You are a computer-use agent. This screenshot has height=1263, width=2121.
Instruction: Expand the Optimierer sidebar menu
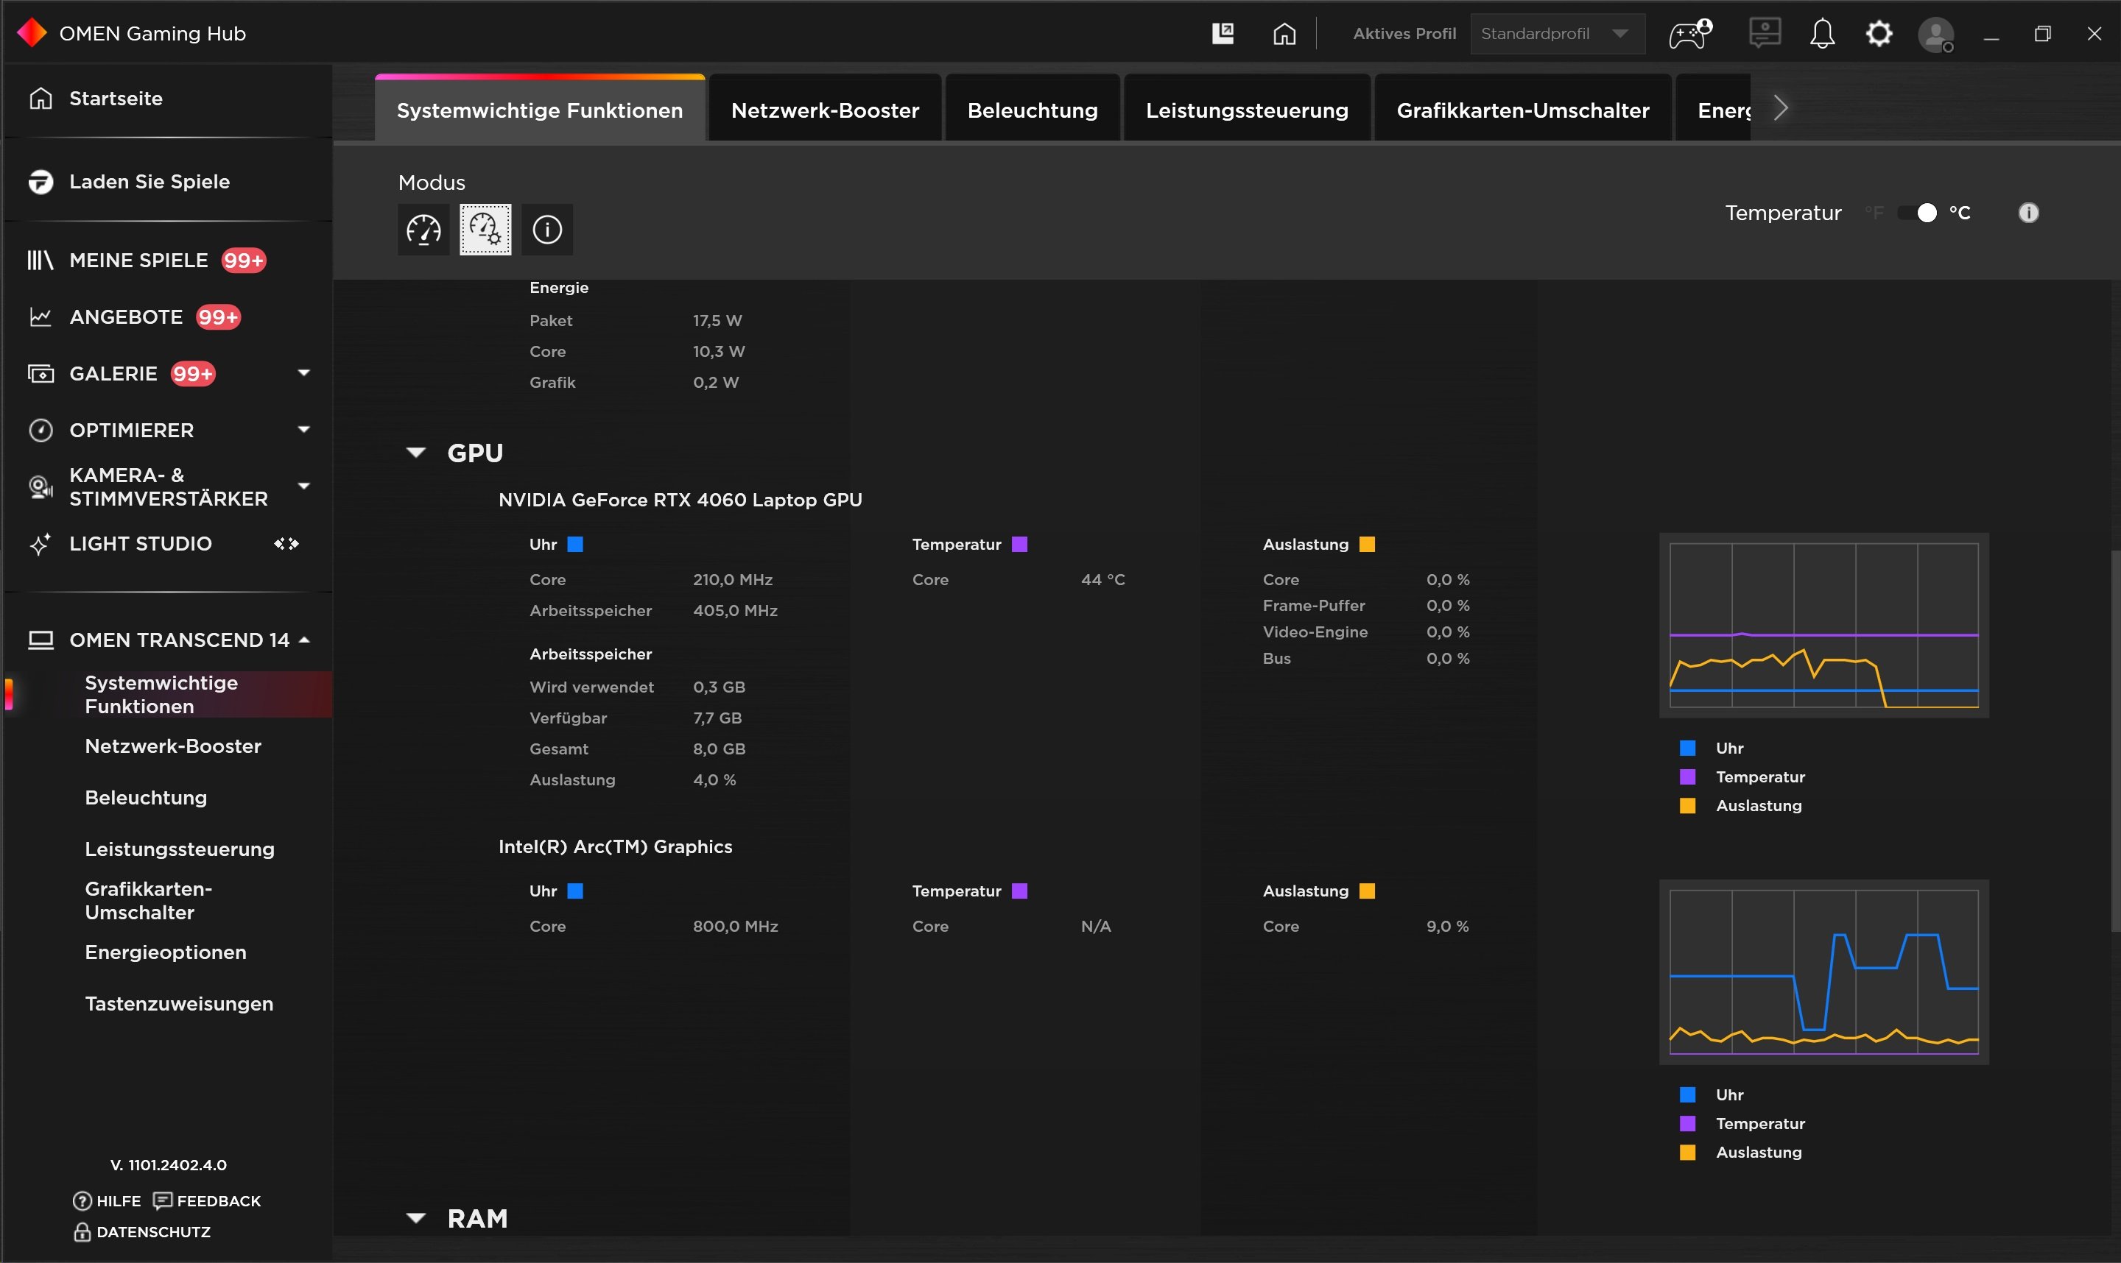tap(303, 430)
